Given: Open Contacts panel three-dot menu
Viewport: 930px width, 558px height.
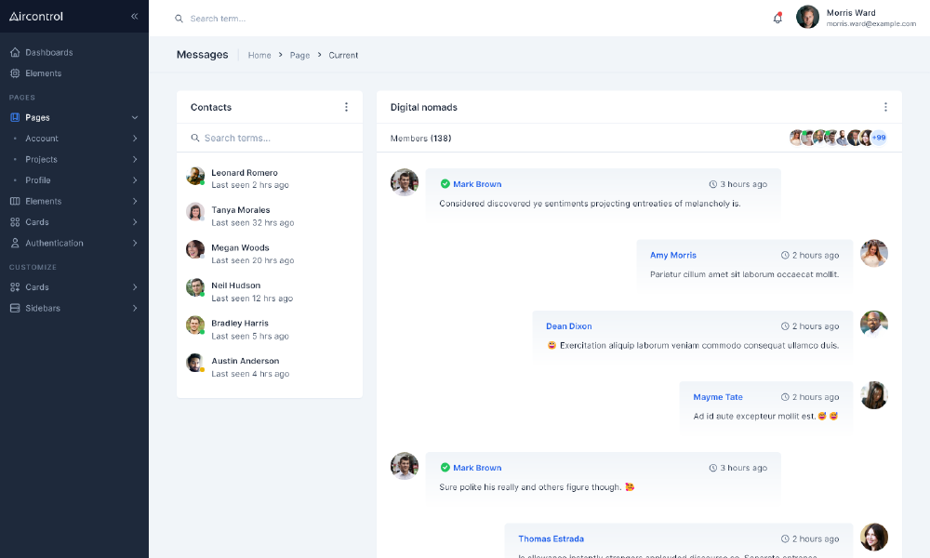Looking at the screenshot, I should tap(346, 107).
